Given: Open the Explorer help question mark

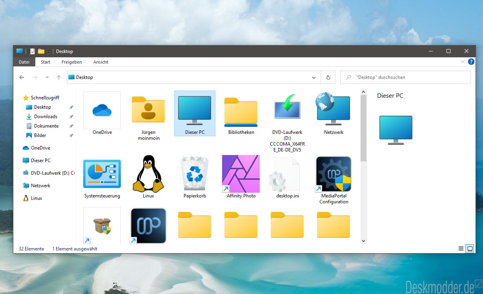Looking at the screenshot, I should click(x=471, y=62).
